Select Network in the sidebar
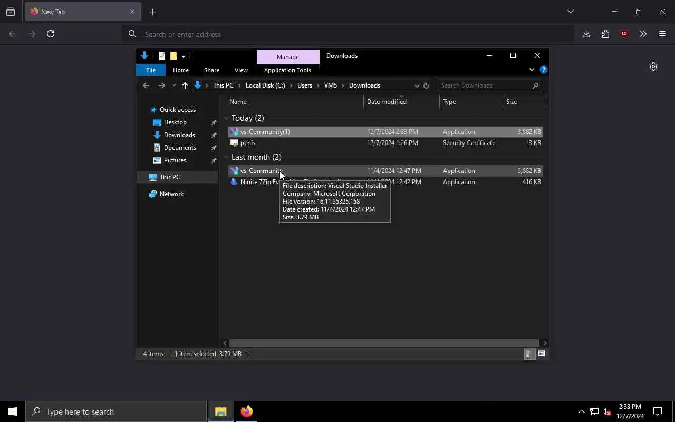 pos(171,194)
